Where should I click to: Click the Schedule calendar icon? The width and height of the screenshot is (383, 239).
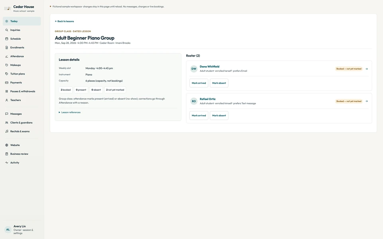point(7,39)
